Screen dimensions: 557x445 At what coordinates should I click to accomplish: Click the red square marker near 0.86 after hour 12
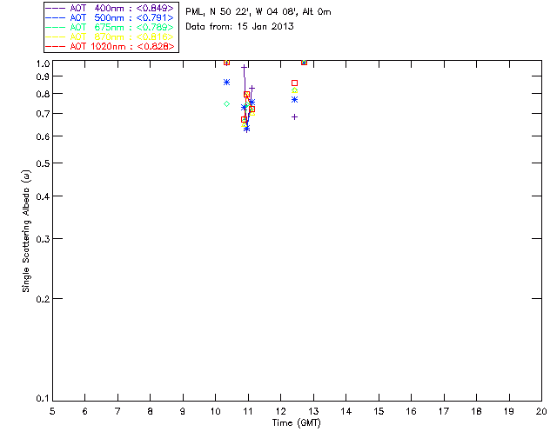point(294,83)
